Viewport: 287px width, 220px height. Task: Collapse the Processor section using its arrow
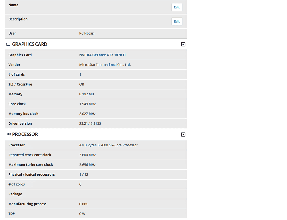[x=183, y=135]
